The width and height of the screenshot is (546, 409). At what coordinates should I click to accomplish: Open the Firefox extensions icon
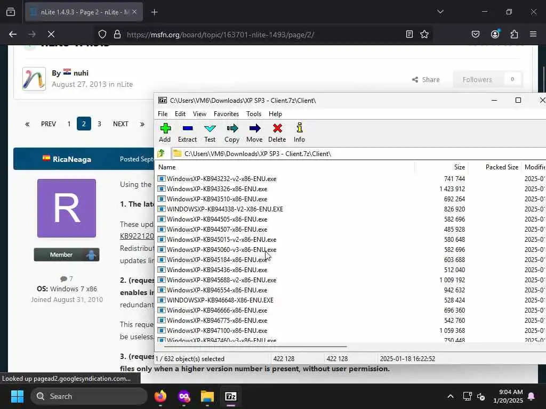click(514, 34)
